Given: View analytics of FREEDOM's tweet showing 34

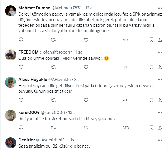Looking at the screenshot, I should (122, 67).
